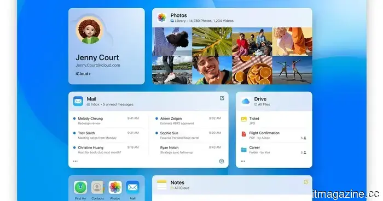Click the iCloud+ plan label
Viewport: 383px width, 201px height.
(83, 74)
